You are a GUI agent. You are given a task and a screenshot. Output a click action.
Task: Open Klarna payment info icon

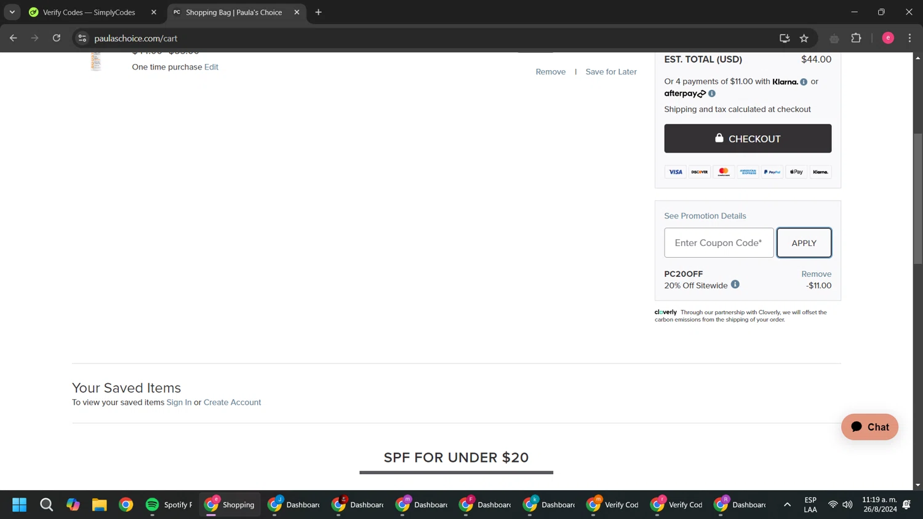point(804,82)
